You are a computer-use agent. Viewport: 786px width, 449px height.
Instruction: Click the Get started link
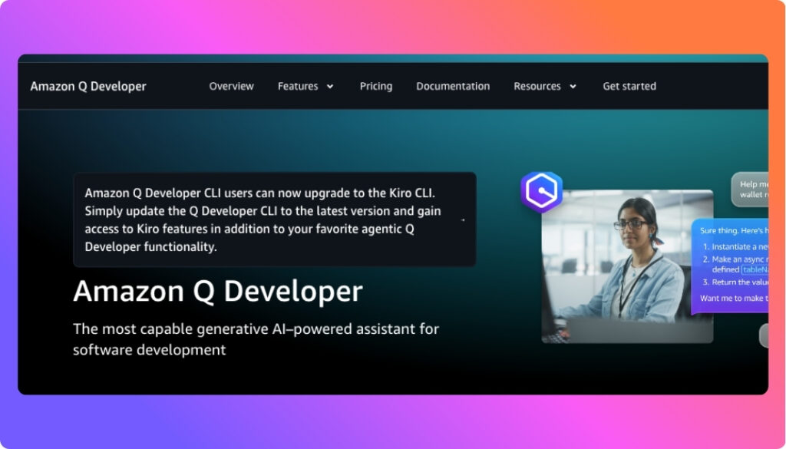[629, 86]
